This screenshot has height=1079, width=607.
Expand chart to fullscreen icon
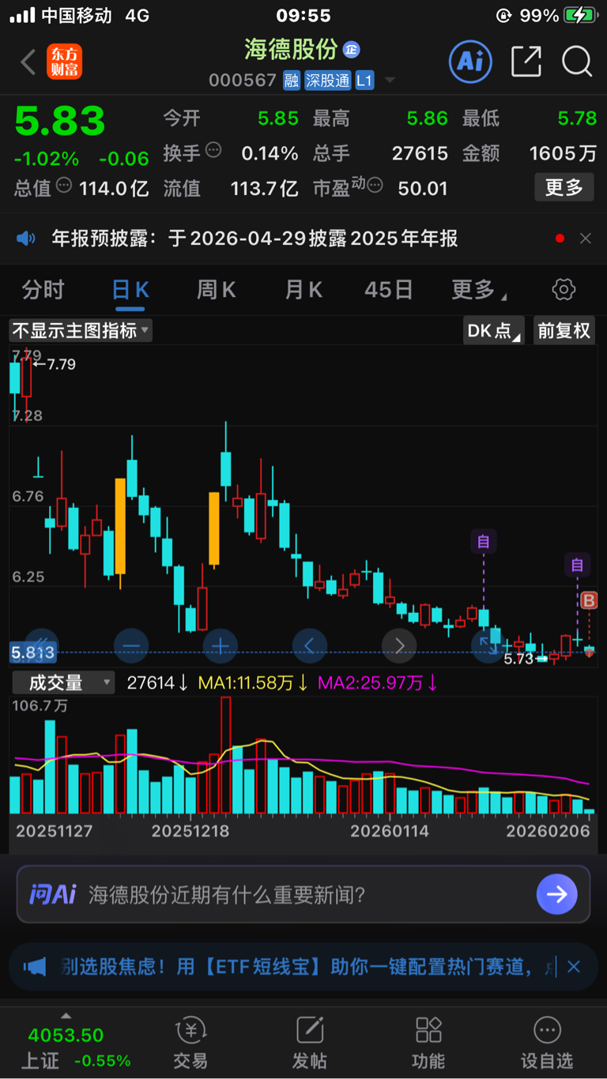coord(488,646)
